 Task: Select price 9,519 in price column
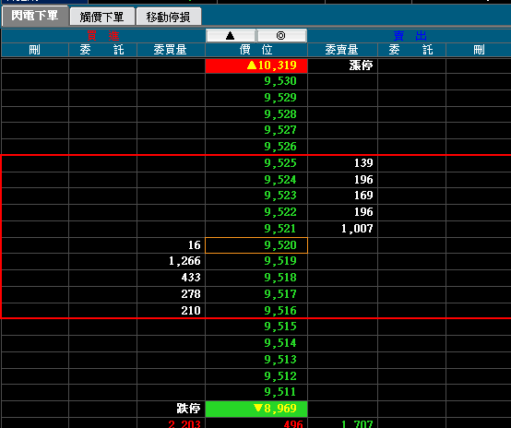256,261
